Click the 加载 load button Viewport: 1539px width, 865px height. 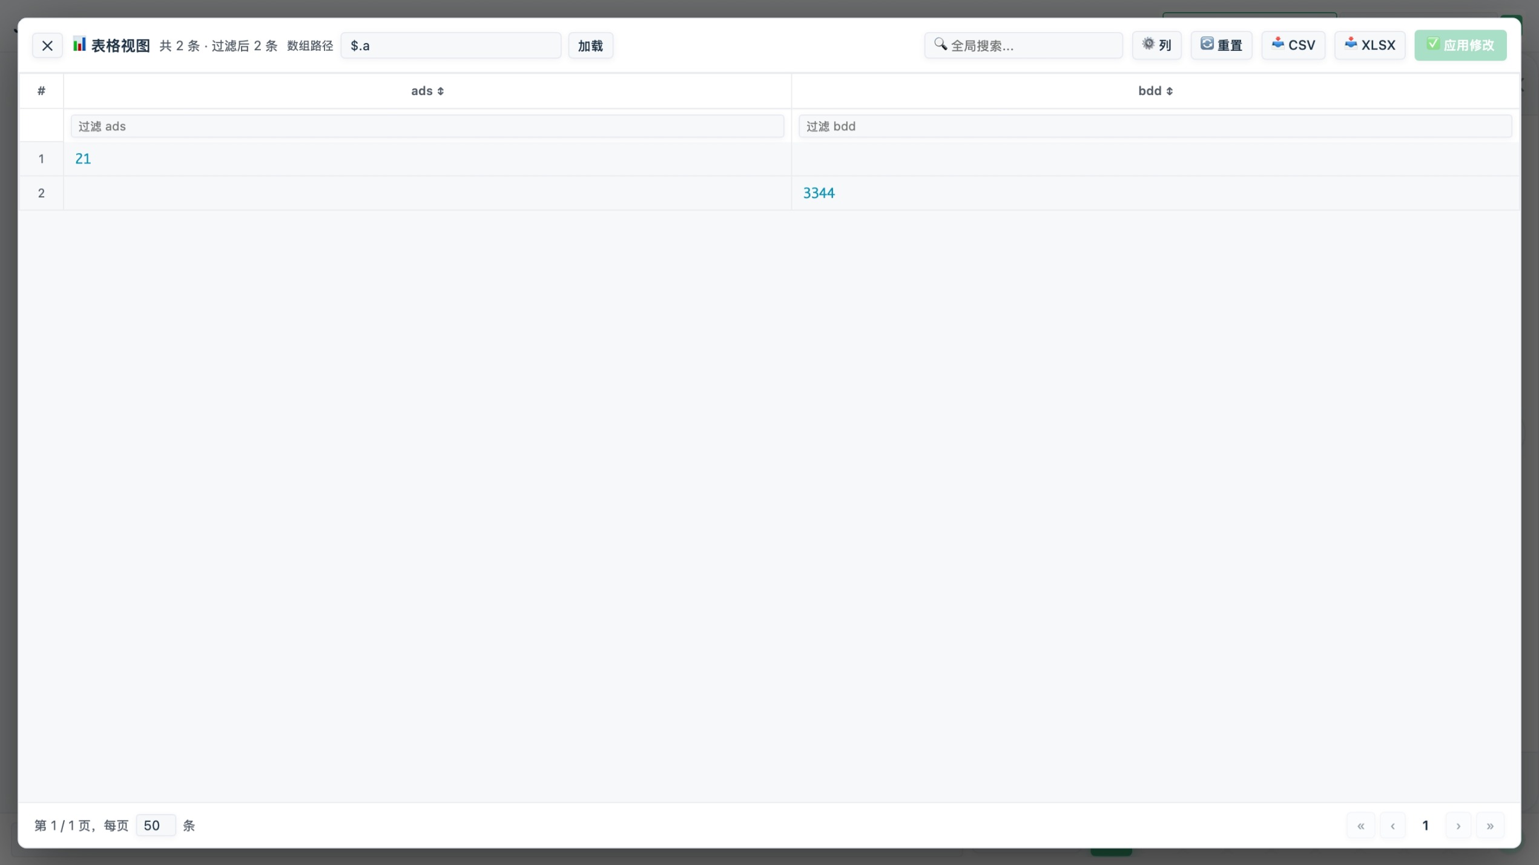(590, 46)
